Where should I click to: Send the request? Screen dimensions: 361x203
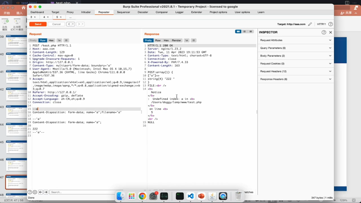tap(38, 24)
